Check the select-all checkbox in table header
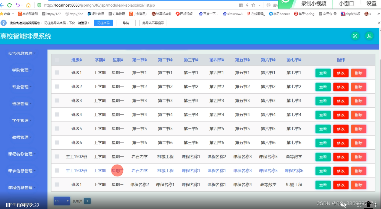Image resolution: width=381 pixels, height=209 pixels. (x=57, y=60)
